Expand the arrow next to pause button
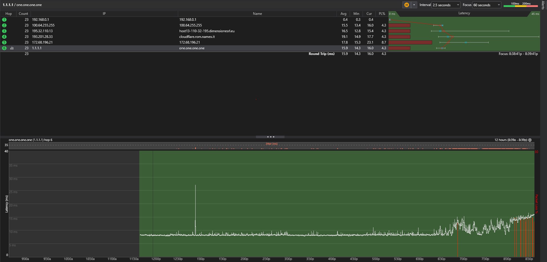 click(414, 5)
